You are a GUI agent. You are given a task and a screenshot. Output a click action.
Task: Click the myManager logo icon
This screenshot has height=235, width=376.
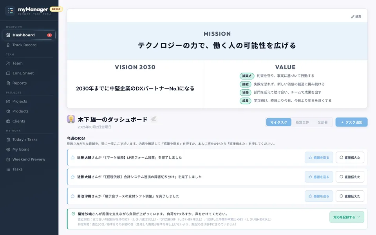click(x=10, y=11)
